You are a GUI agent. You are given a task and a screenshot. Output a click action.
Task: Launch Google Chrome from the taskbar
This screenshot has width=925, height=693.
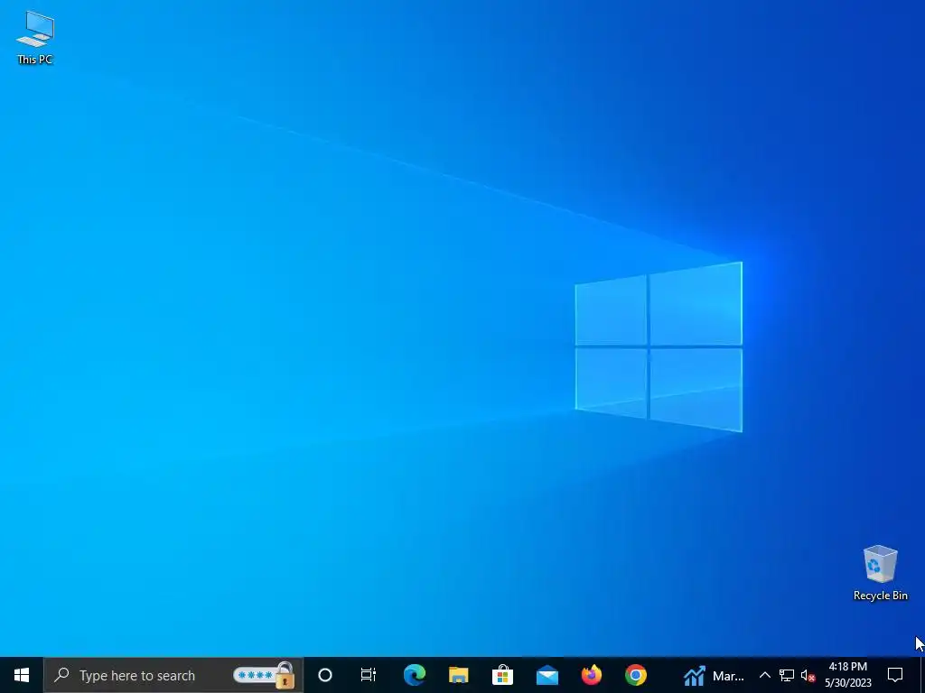635,675
